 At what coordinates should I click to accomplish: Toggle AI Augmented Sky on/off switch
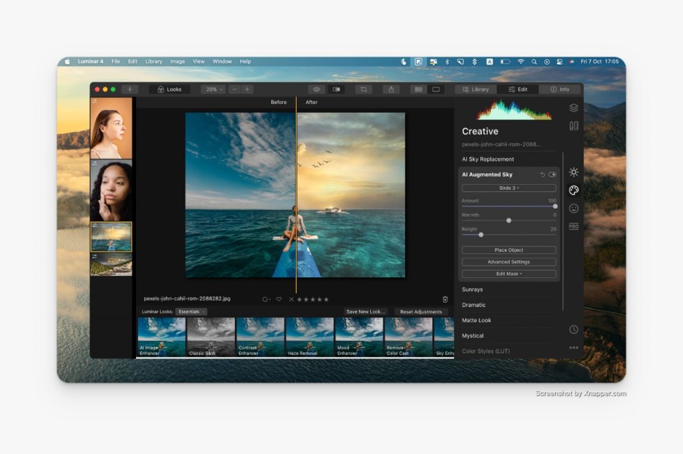coord(552,175)
